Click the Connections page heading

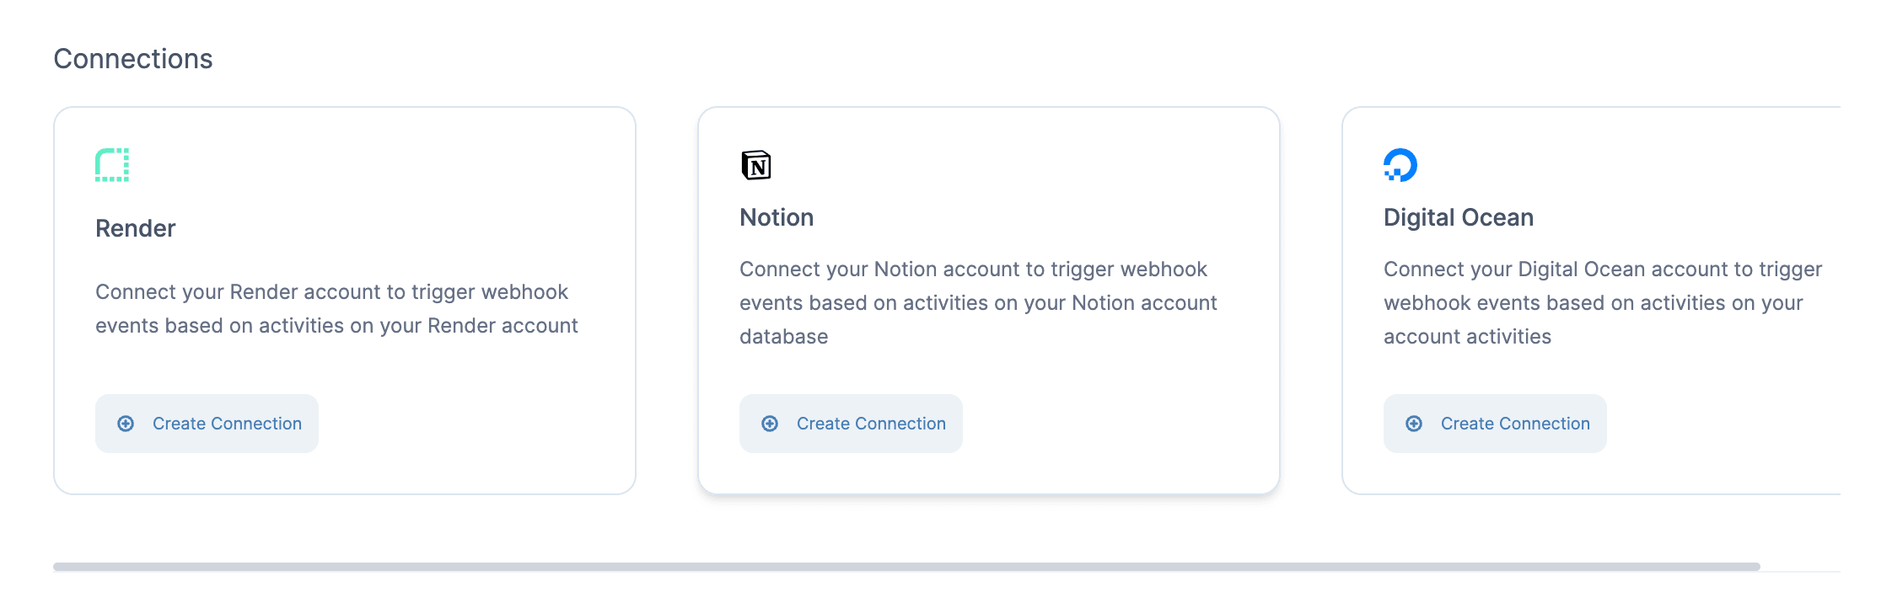[132, 58]
